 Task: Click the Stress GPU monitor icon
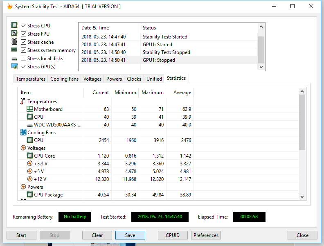click(14, 66)
